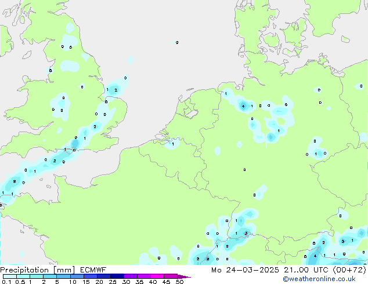The height and width of the screenshot is (284, 368).
Task: Click the 'ECMWF' model label
Action: 93,270
